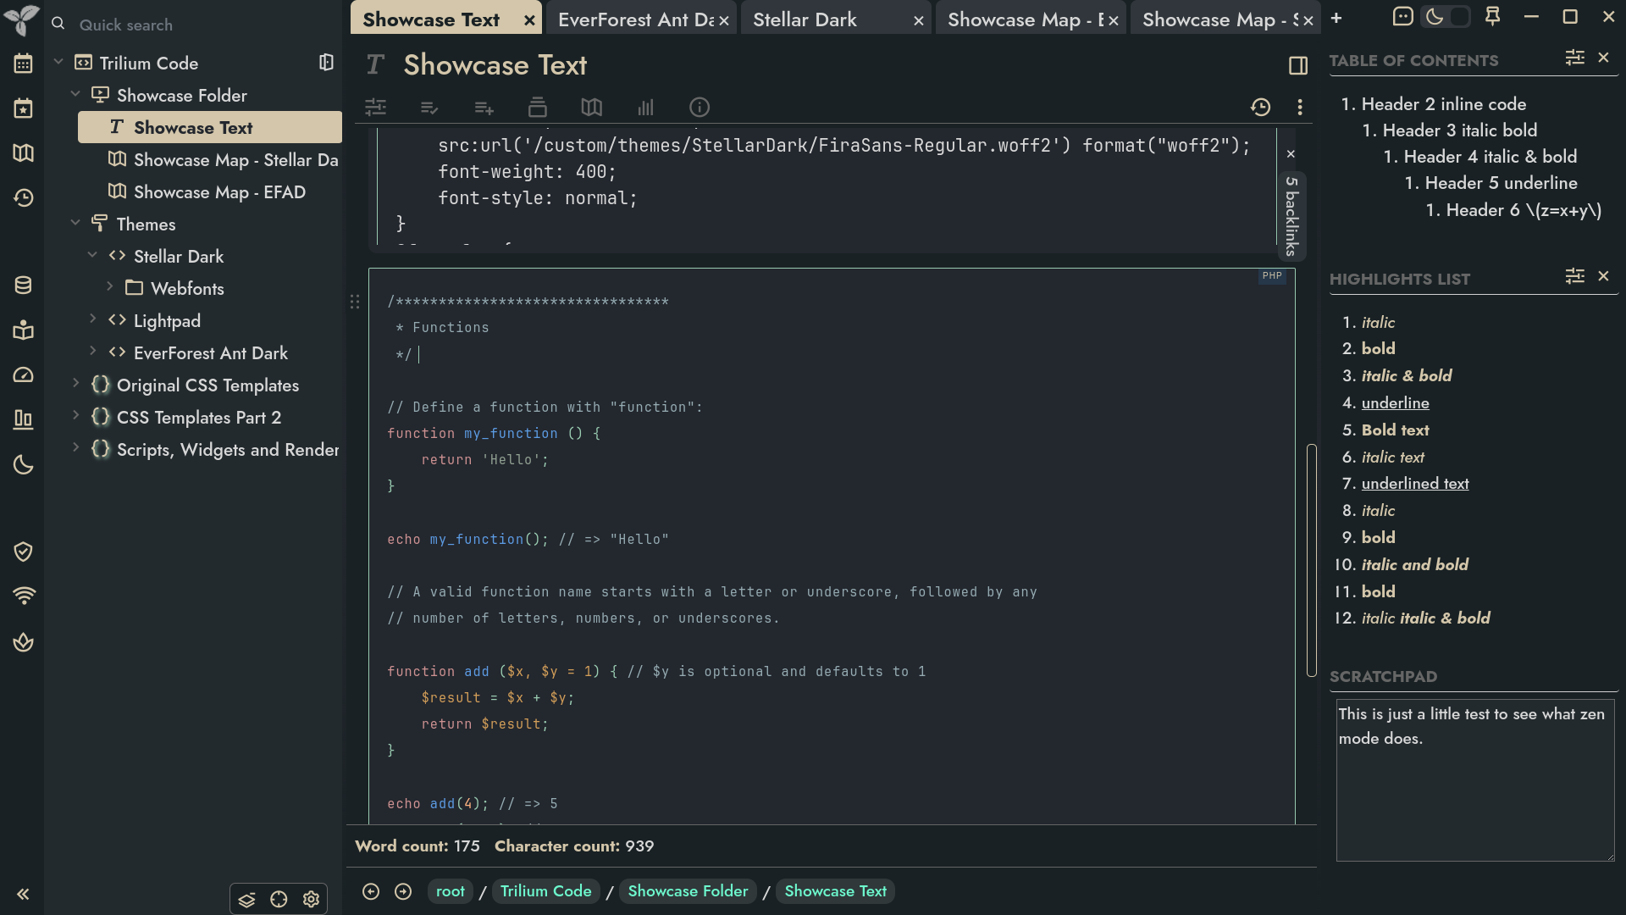Toggle right pane split icon beside title
This screenshot has height=915, width=1626.
coord(1298,65)
